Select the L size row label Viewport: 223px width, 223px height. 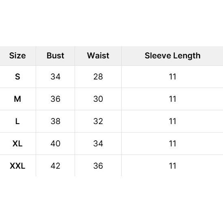click(x=17, y=121)
